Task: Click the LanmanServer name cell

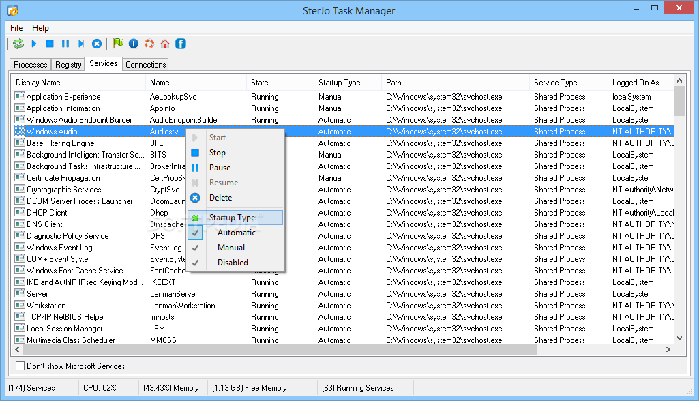Action: pos(173,293)
